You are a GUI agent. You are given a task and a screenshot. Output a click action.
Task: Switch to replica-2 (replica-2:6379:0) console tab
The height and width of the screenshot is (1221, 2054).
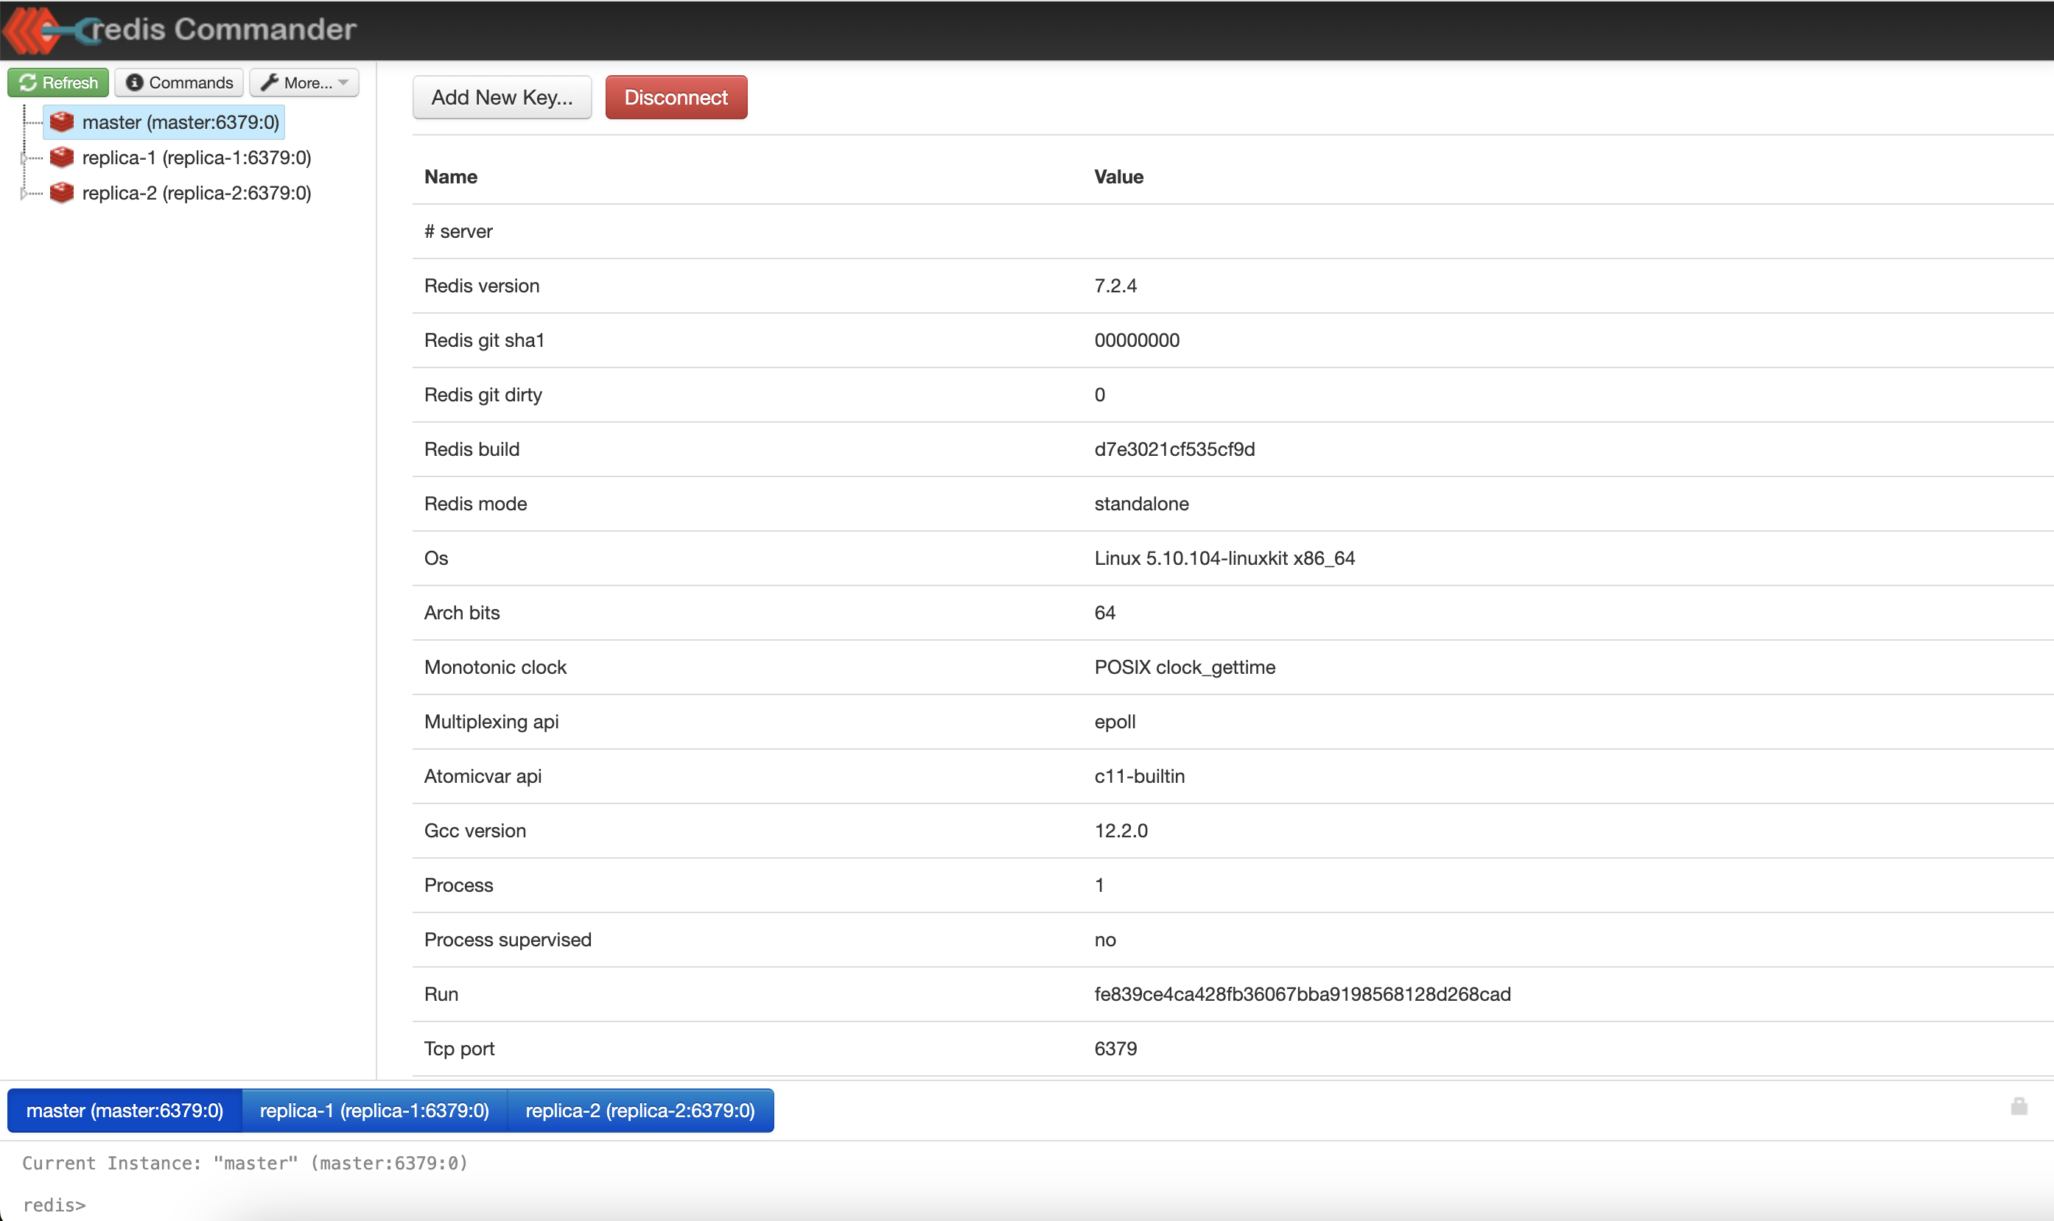pos(640,1111)
